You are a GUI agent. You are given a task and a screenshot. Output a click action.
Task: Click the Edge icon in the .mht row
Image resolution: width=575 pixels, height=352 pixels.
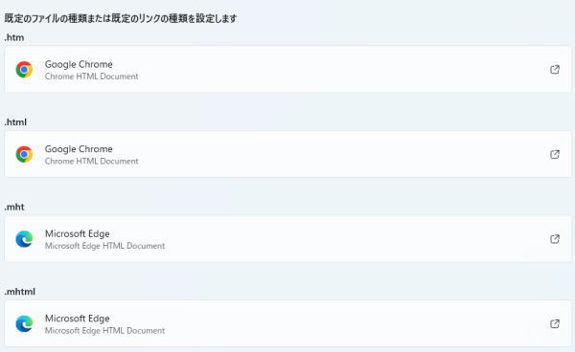coord(24,239)
